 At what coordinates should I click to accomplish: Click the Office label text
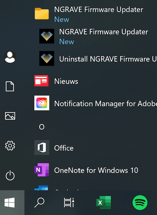tap(64, 148)
